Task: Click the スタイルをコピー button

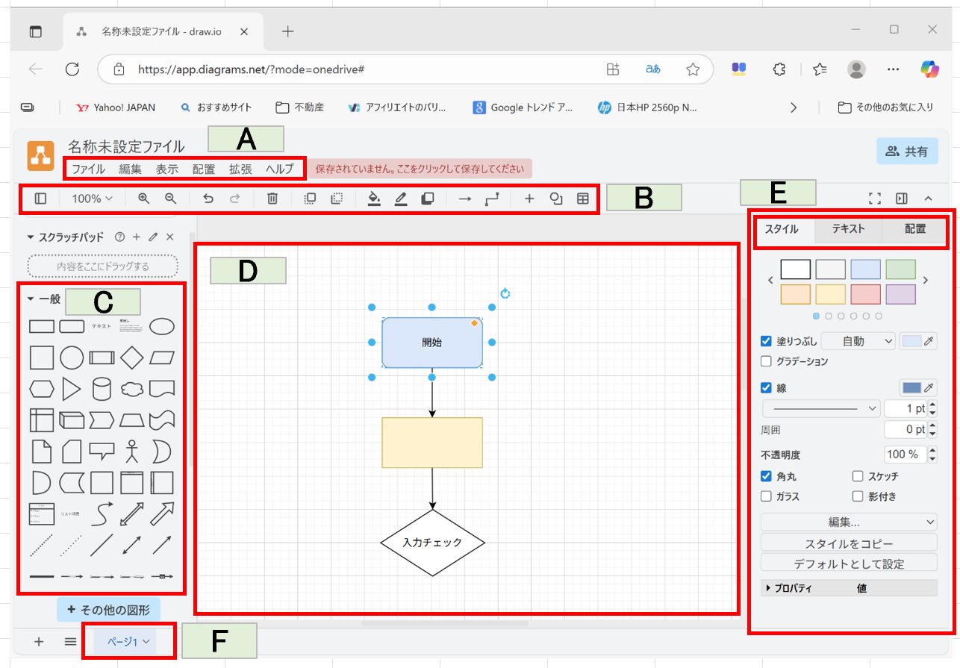Action: [848, 543]
